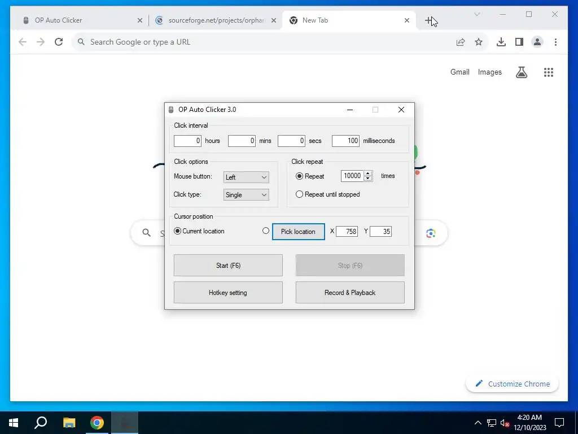
Task: Click the mins interval field
Action: (x=242, y=141)
